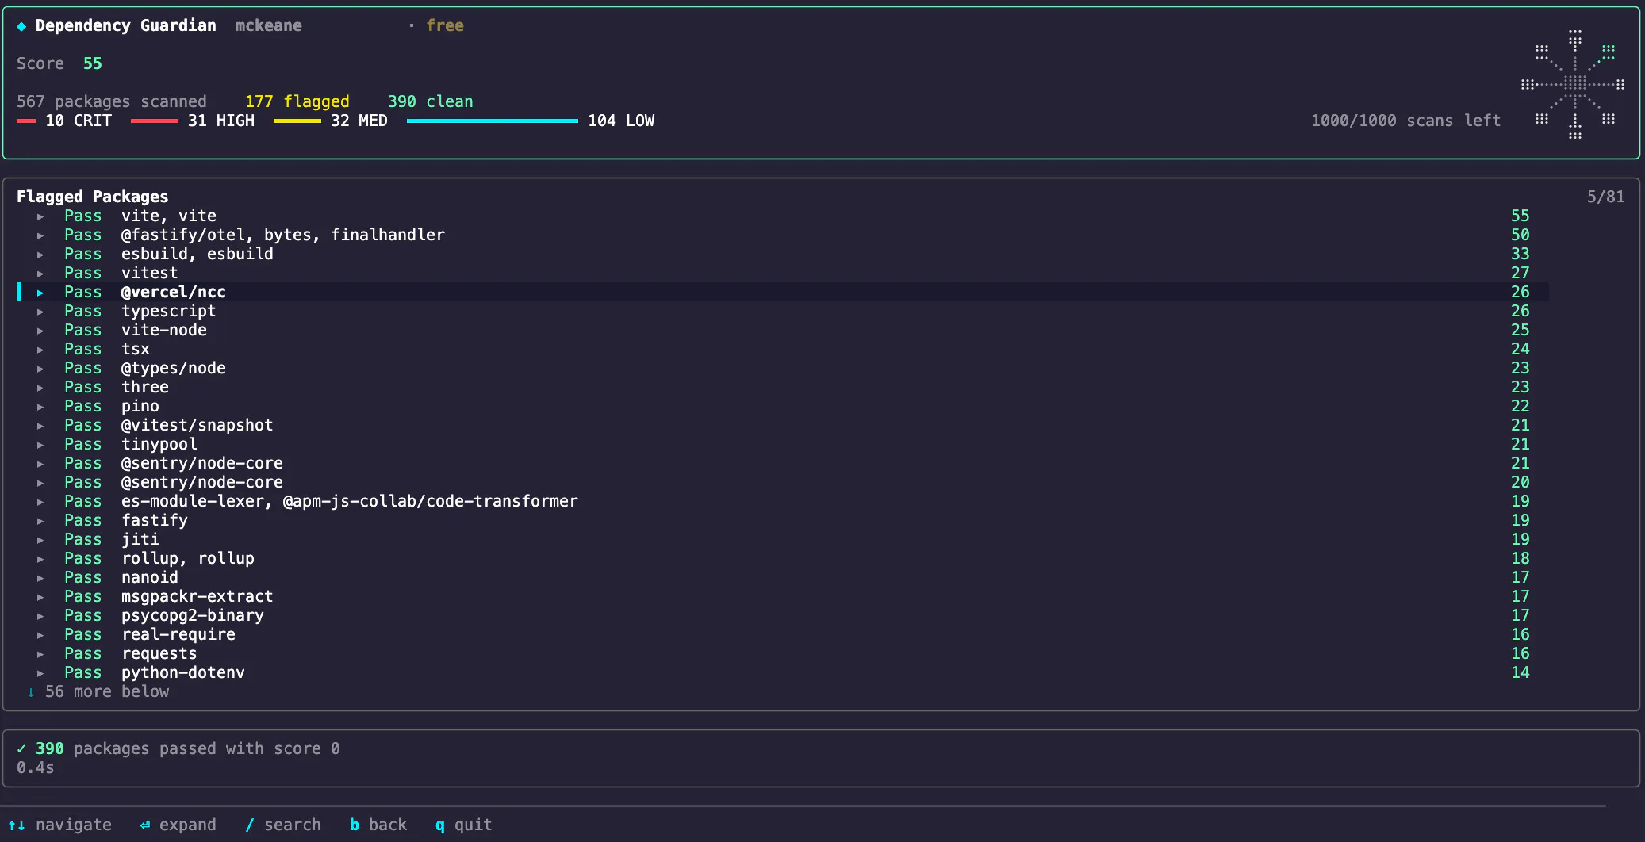The image size is (1645, 842).
Task: Click '567 packages scanned' text
Action: pos(112,101)
